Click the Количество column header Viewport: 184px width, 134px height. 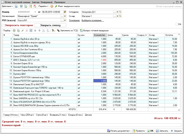(100, 35)
